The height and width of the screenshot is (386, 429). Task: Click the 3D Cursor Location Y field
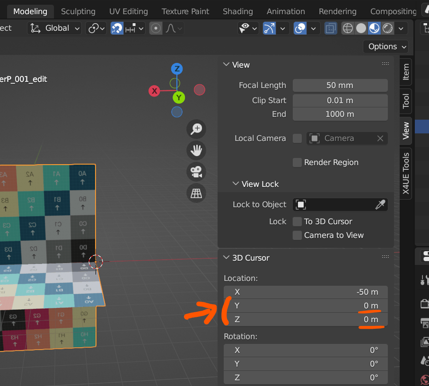(x=306, y=306)
